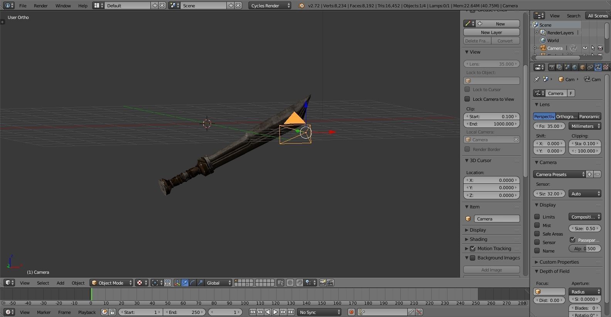Select the Orthographic lens type

[x=567, y=116]
